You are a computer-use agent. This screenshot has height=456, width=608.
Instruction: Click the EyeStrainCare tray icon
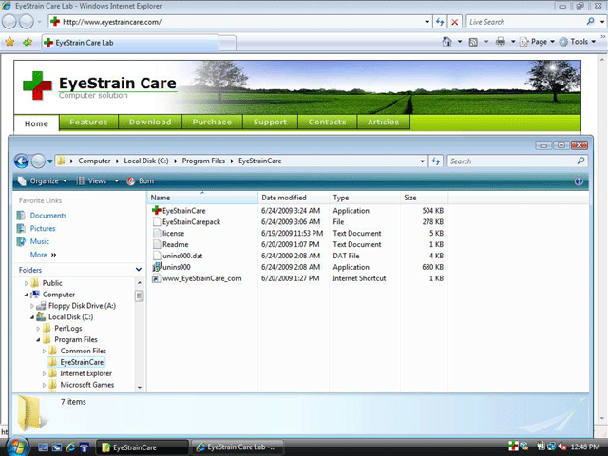click(513, 446)
